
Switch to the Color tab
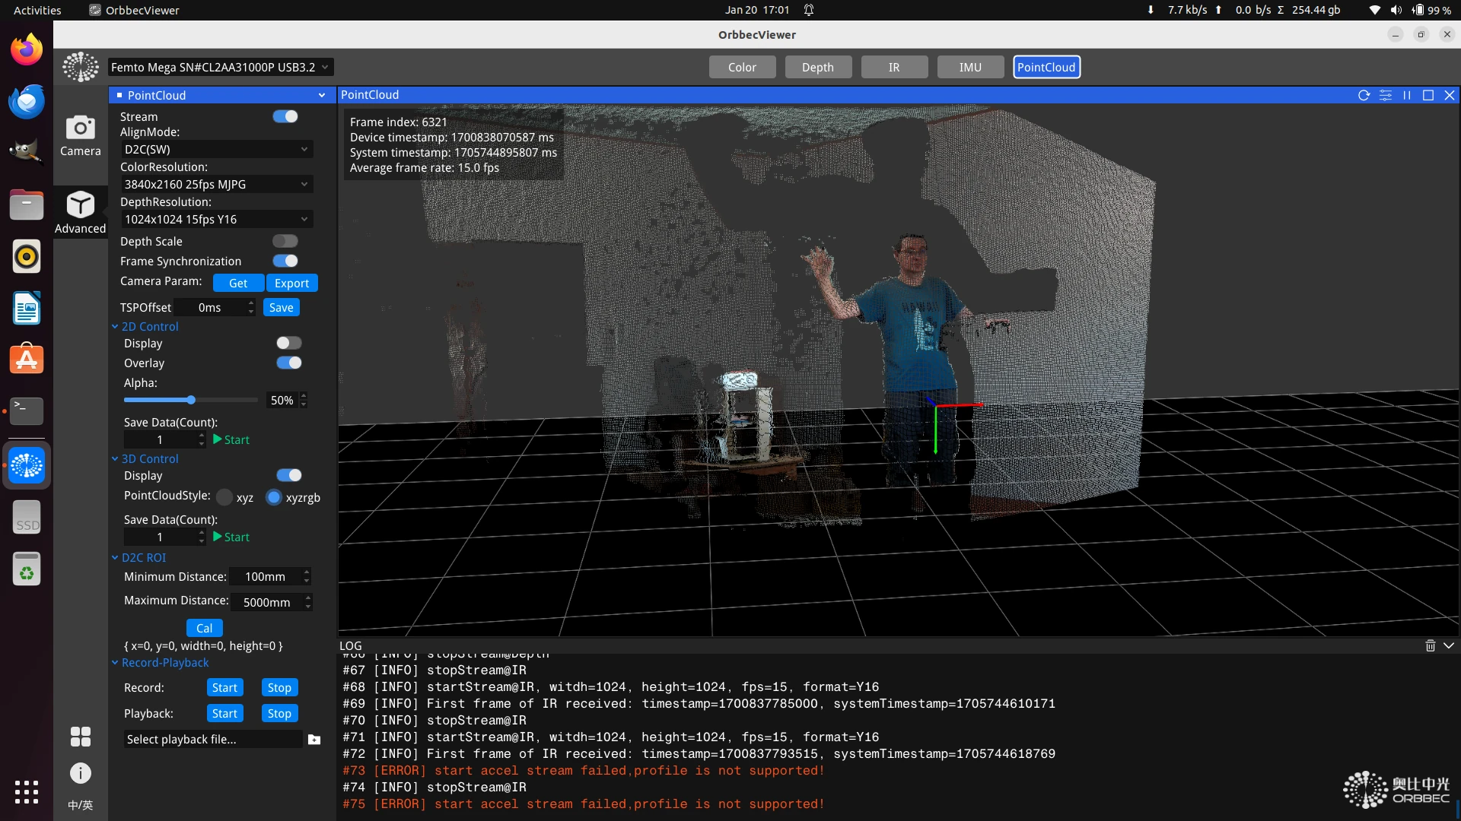click(742, 67)
